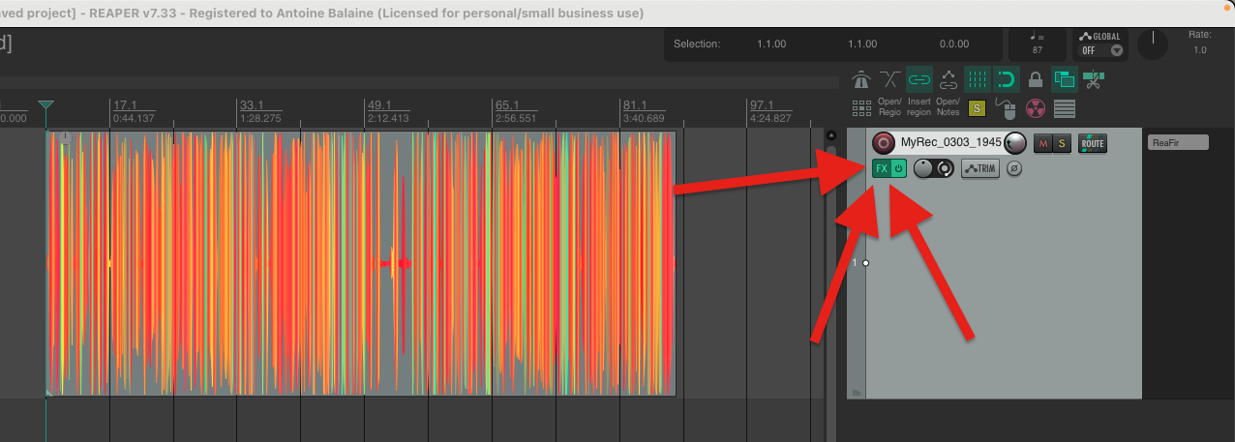Screen dimensions: 1235x442
Task: Click the scissors split-items icon
Action: 1095,79
